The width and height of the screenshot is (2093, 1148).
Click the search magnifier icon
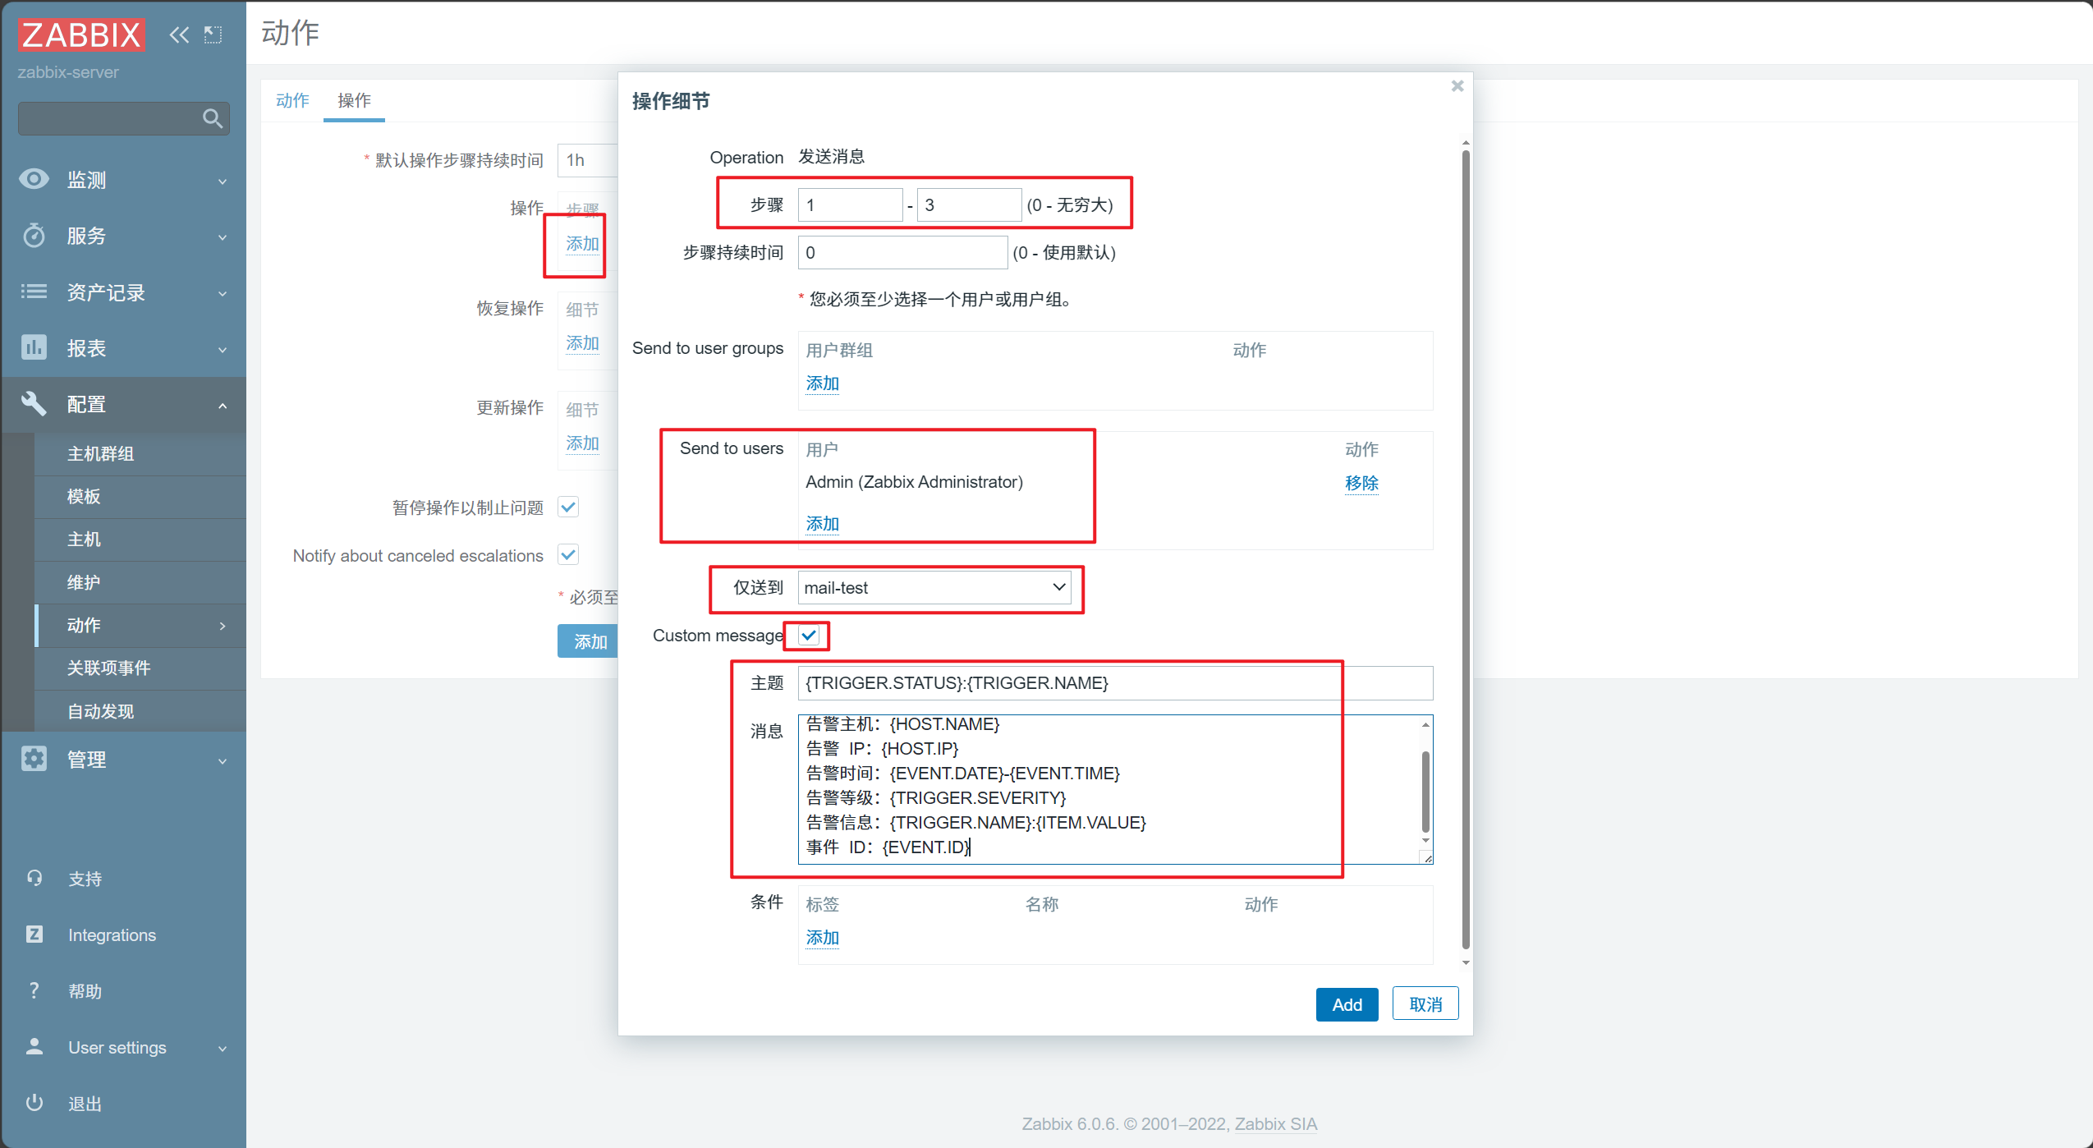pyautogui.click(x=212, y=119)
